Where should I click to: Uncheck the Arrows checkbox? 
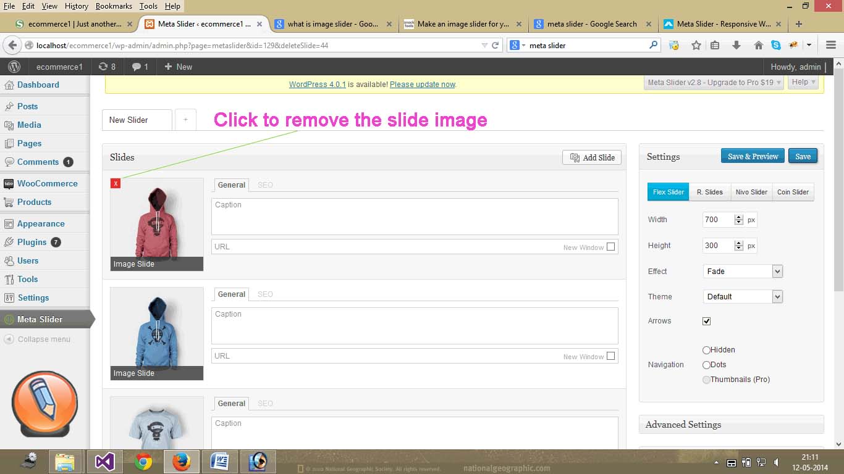(707, 321)
